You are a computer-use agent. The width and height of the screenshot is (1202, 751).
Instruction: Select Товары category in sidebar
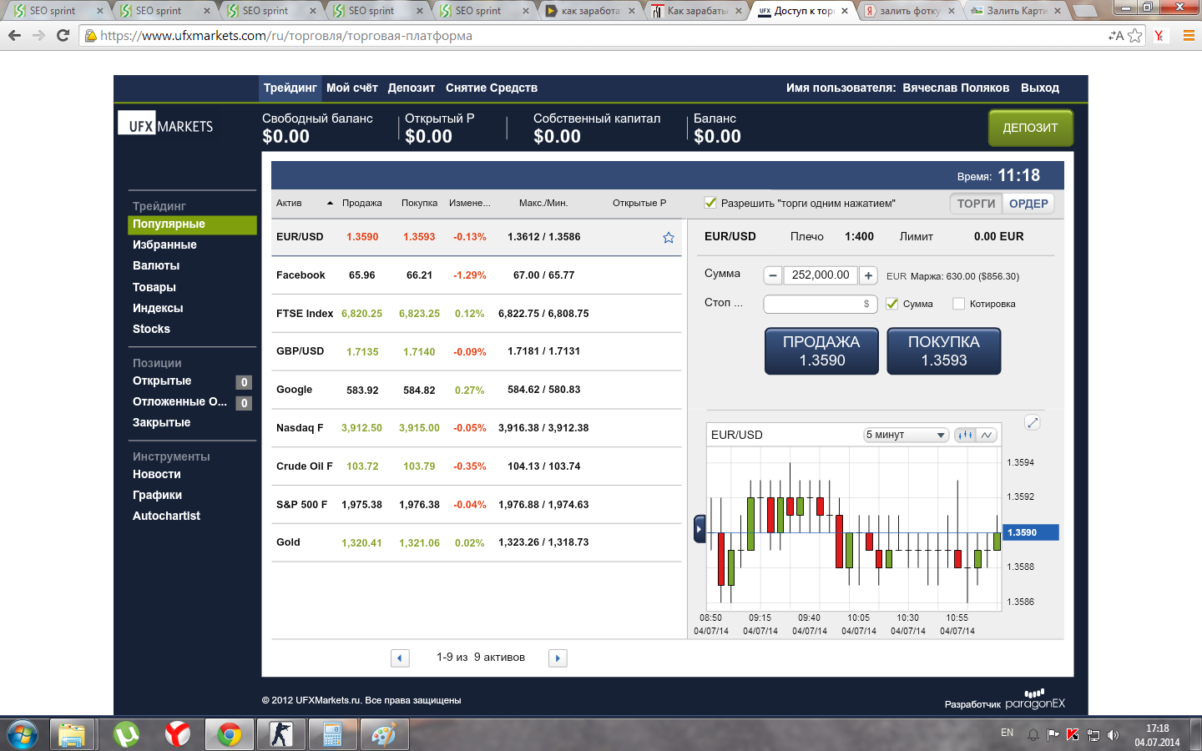(154, 287)
